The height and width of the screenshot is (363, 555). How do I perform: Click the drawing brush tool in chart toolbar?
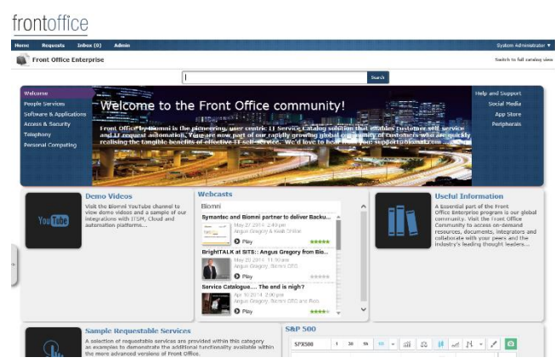tap(494, 344)
